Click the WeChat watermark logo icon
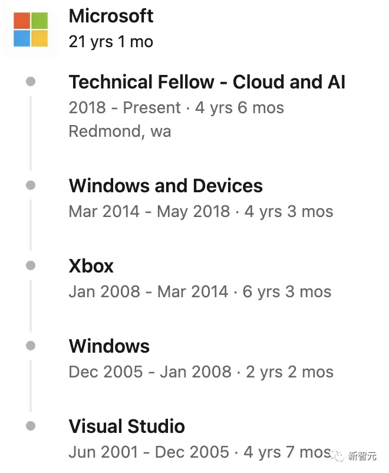Screen dimensions: 389x473 pos(338,456)
